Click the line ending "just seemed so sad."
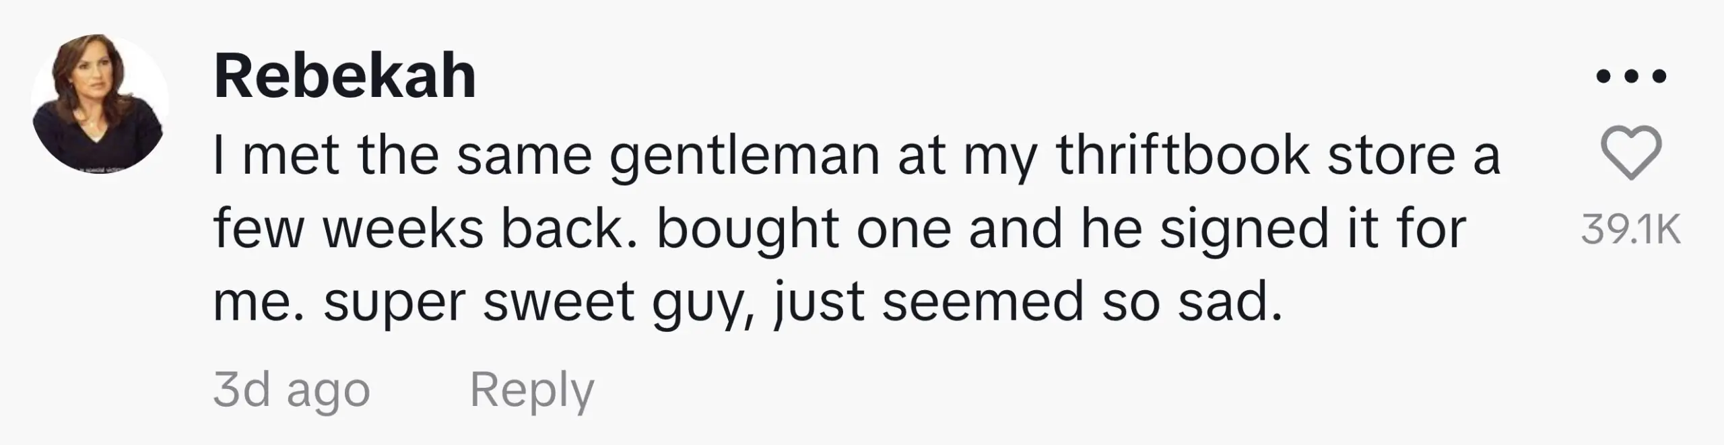 748,302
